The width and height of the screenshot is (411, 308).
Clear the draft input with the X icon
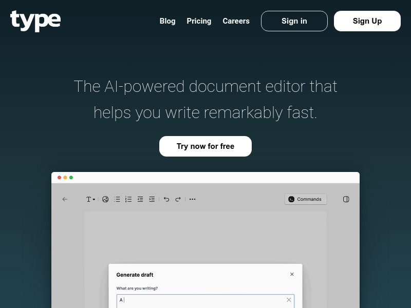coord(289,300)
